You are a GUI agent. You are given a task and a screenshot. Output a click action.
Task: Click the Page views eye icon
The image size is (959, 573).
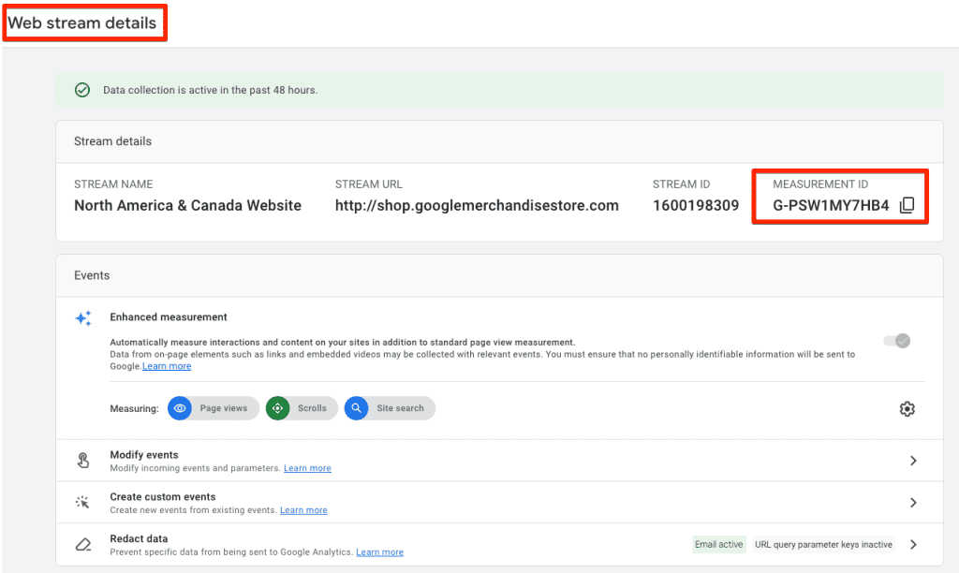coord(180,408)
